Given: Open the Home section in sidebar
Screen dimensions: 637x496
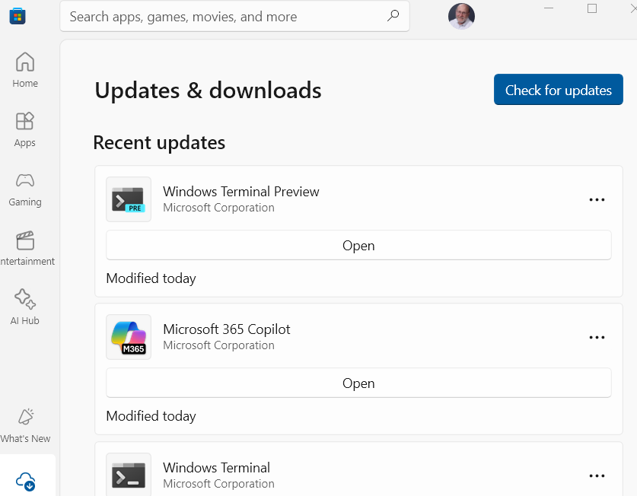Looking at the screenshot, I should point(25,70).
